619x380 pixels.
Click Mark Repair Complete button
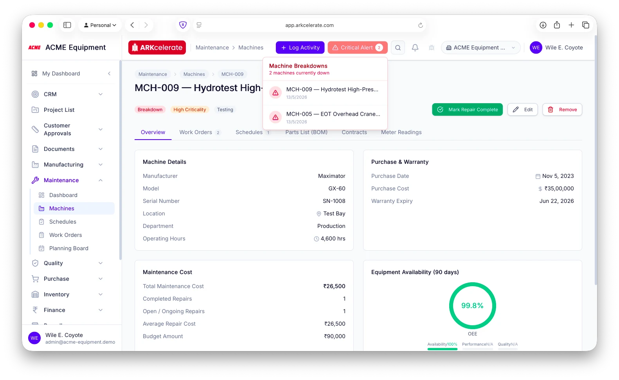[467, 109]
